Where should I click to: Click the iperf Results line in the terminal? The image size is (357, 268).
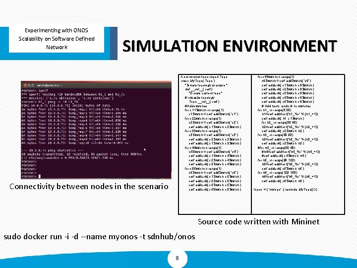[67, 98]
